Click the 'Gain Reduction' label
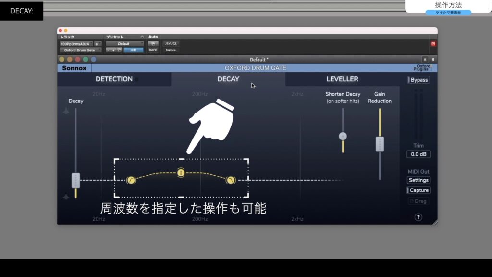Viewport: 492px width, 277px height. (x=380, y=97)
